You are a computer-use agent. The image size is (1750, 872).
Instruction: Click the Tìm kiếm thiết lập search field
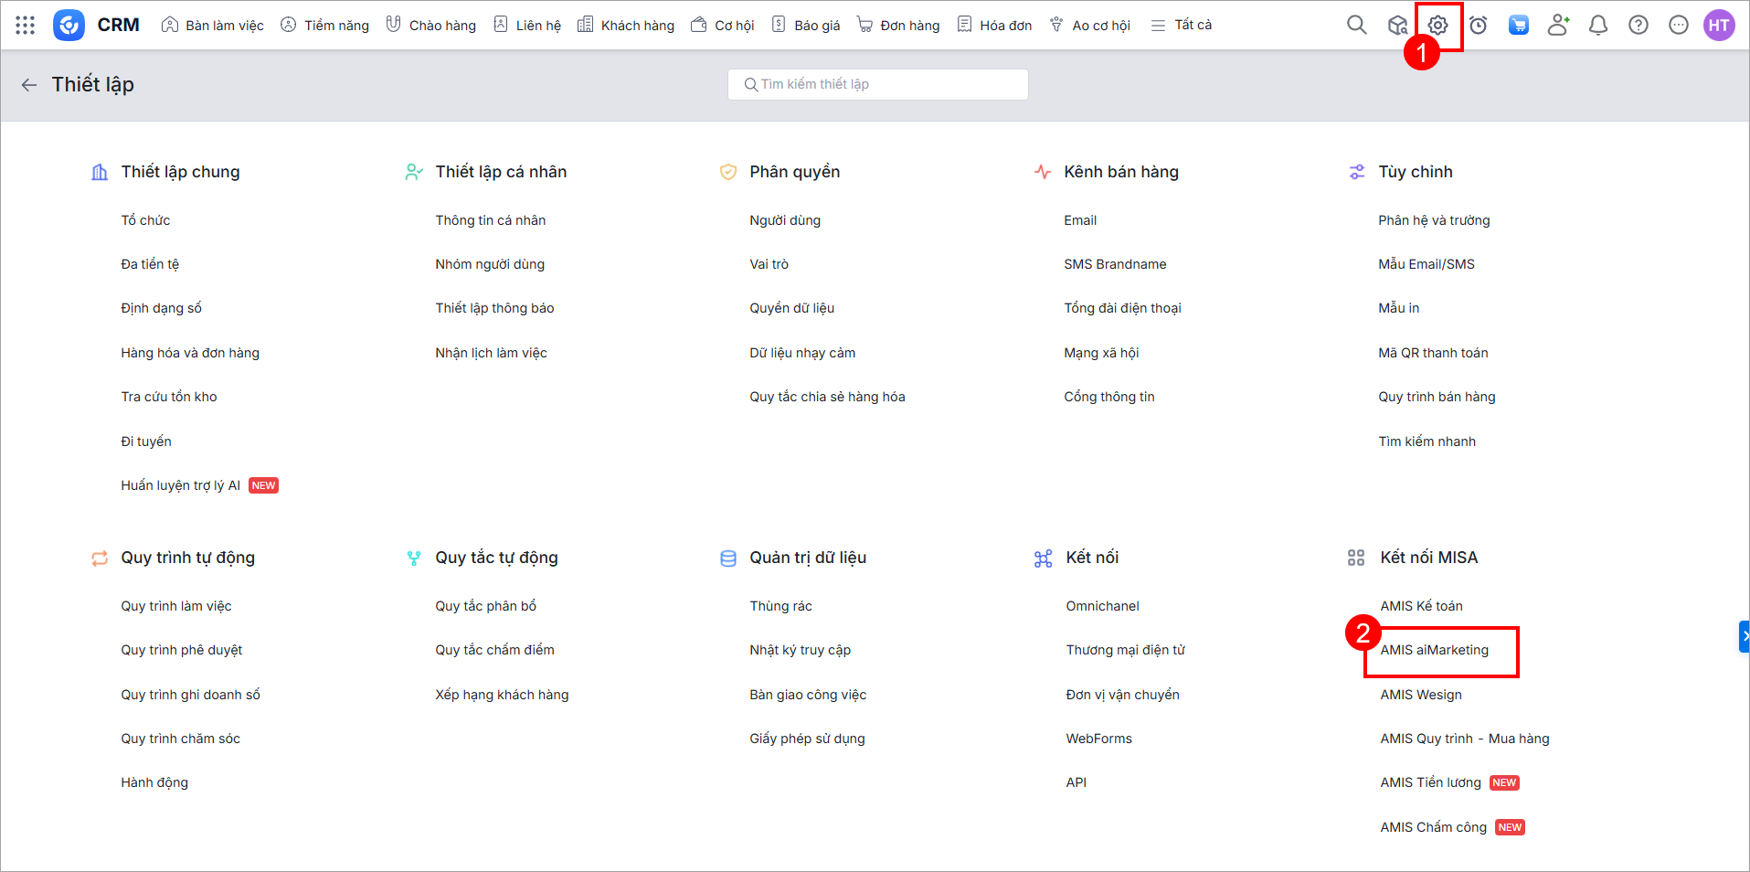click(x=877, y=84)
